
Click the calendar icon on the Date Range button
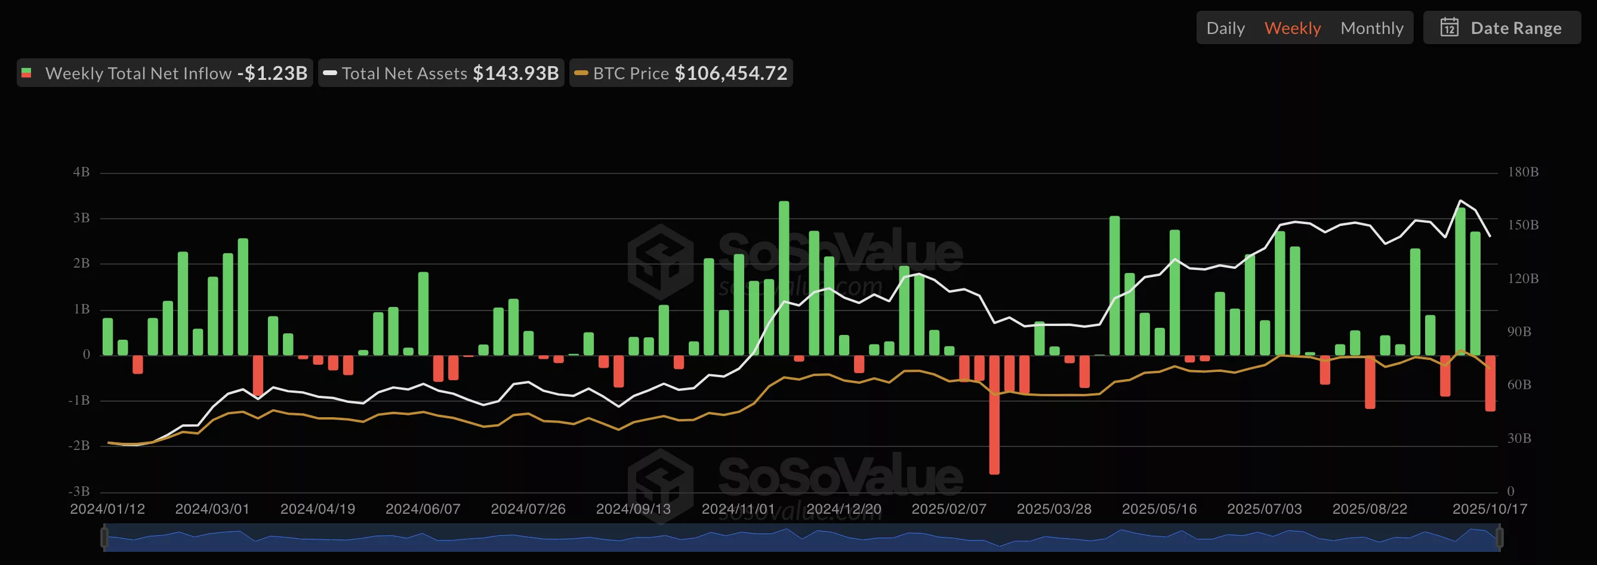tap(1449, 28)
